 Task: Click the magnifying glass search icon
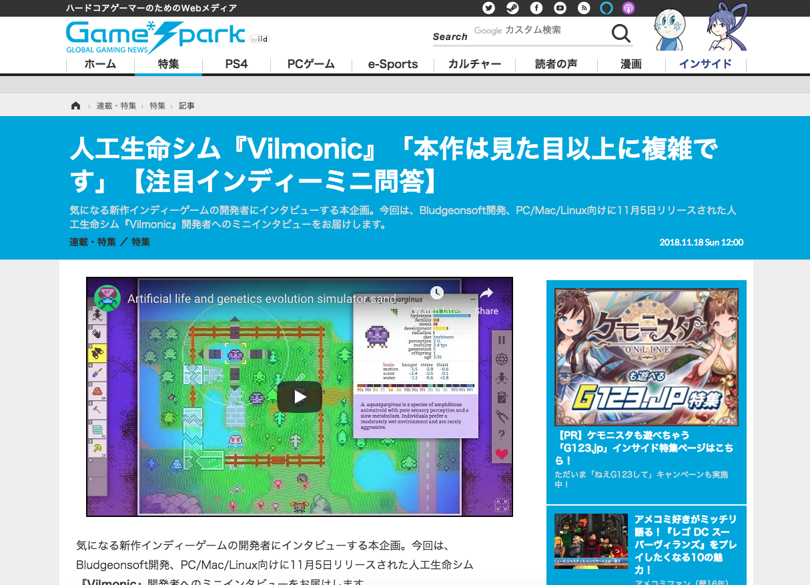click(x=621, y=33)
